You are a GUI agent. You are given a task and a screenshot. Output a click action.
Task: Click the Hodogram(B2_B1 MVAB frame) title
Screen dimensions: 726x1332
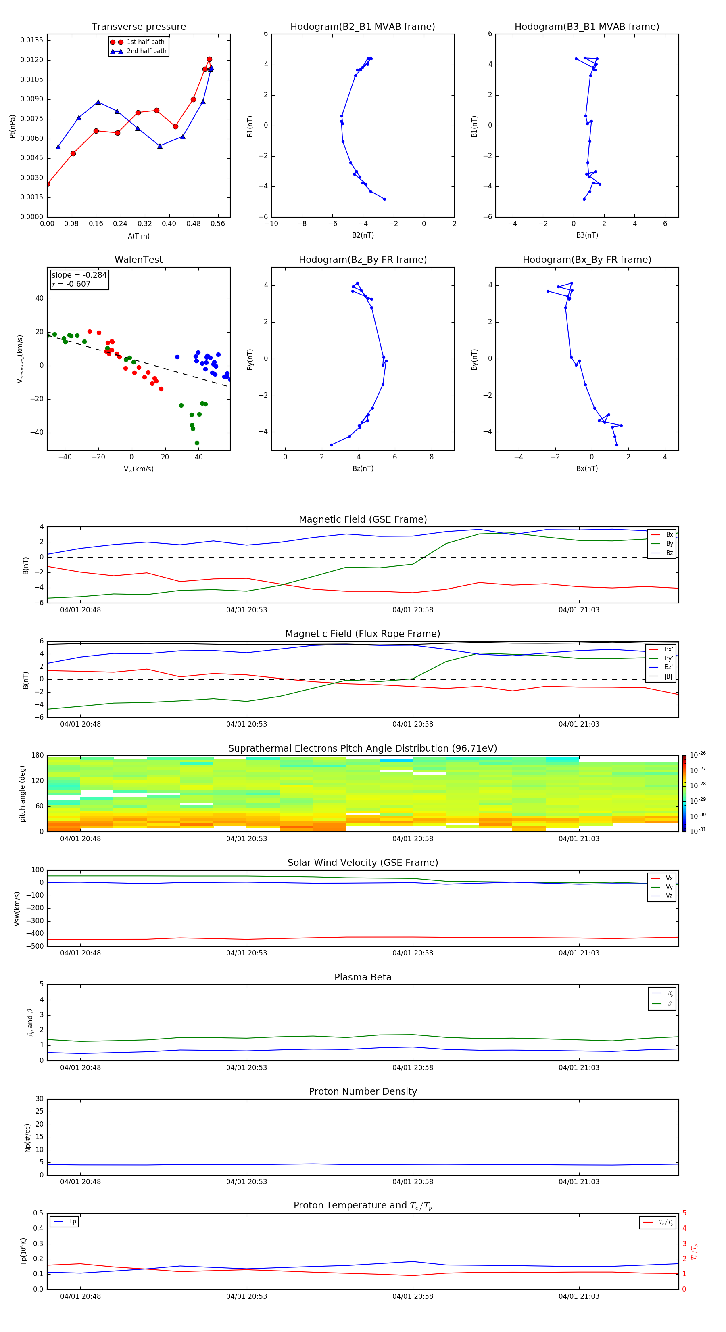(x=362, y=27)
